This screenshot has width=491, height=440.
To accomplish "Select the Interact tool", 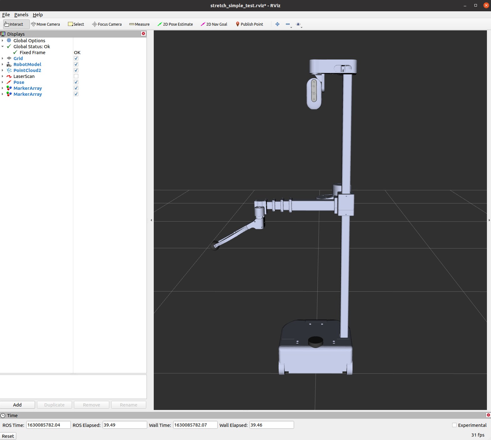I will tap(14, 24).
